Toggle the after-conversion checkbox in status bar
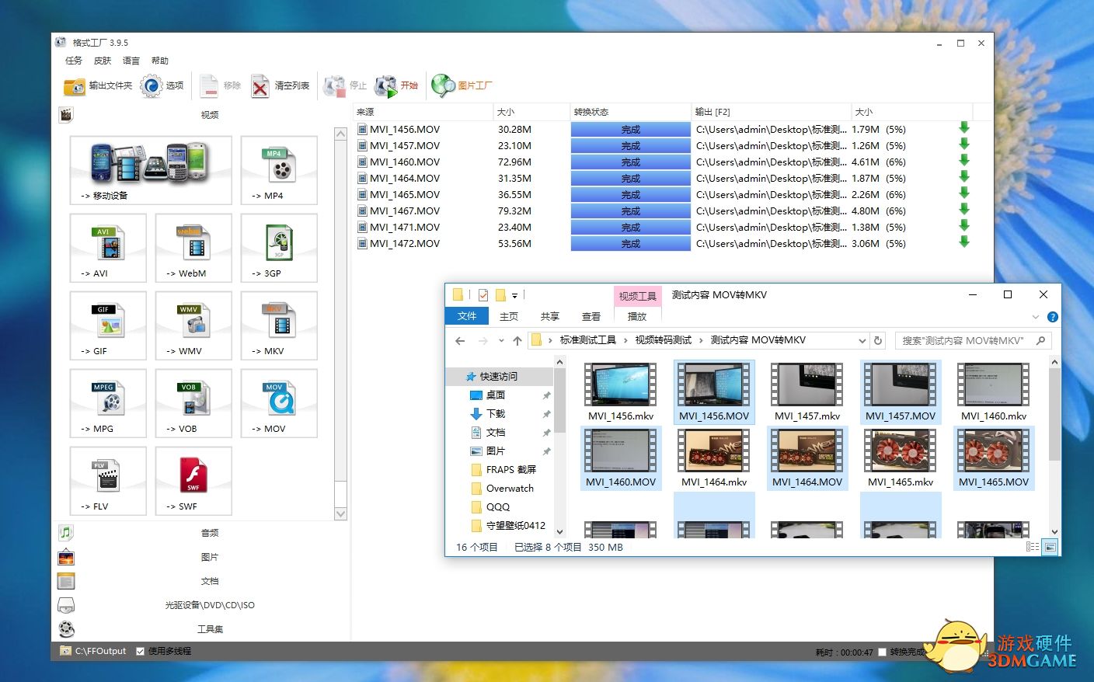This screenshot has width=1094, height=682. click(882, 652)
